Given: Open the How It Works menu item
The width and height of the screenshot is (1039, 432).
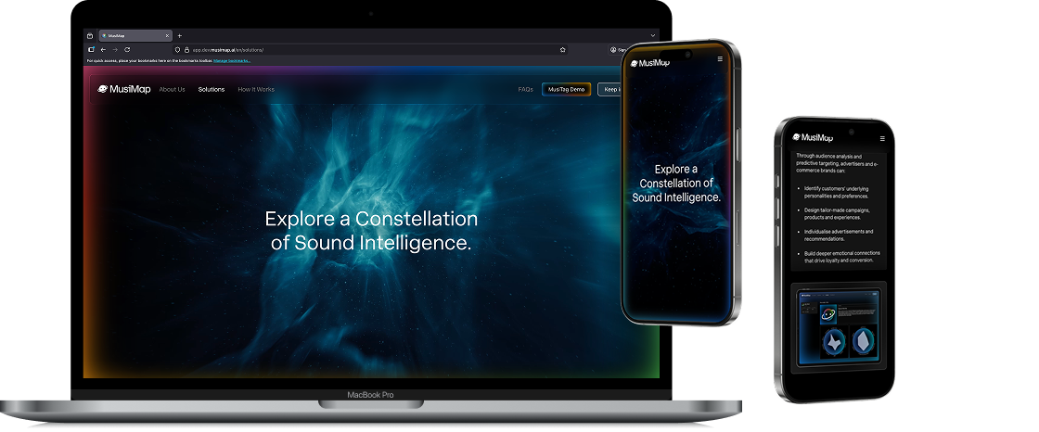Looking at the screenshot, I should (x=256, y=89).
